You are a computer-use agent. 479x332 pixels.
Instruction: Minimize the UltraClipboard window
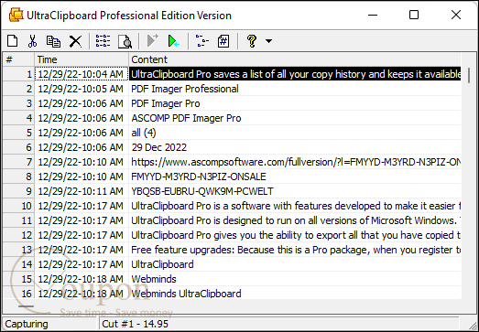coord(373,15)
